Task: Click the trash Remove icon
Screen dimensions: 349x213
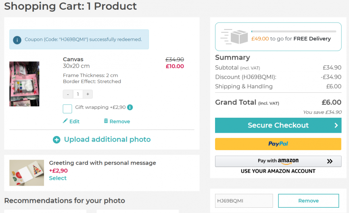Action: coord(106,121)
